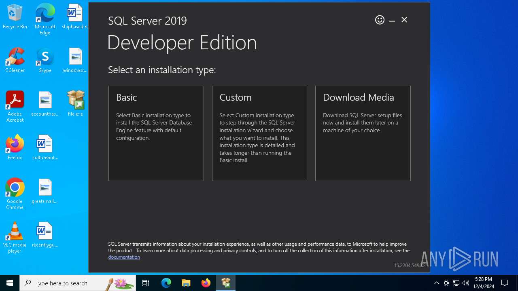Minimize the SQL Server installer window
Image resolution: width=518 pixels, height=291 pixels.
(x=392, y=20)
